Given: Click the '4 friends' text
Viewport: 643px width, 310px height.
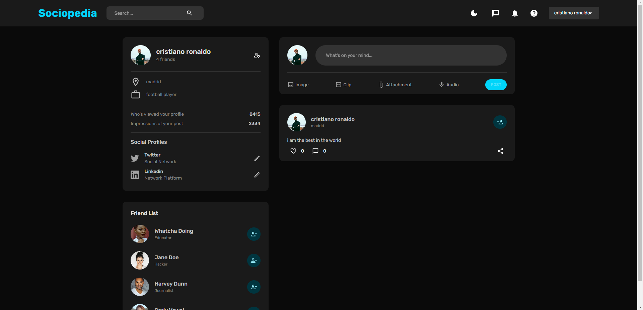Looking at the screenshot, I should 165,59.
